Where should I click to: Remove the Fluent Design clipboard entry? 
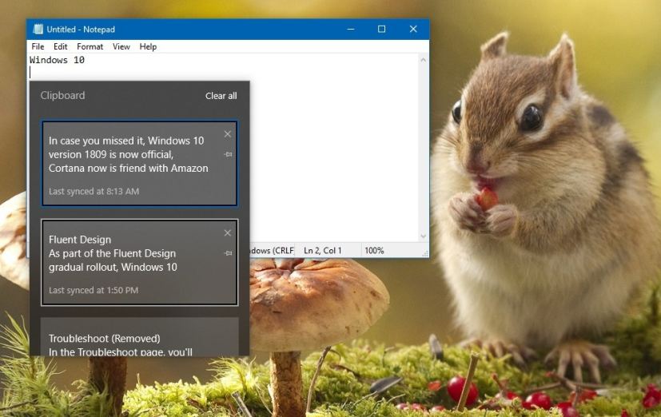tap(228, 233)
